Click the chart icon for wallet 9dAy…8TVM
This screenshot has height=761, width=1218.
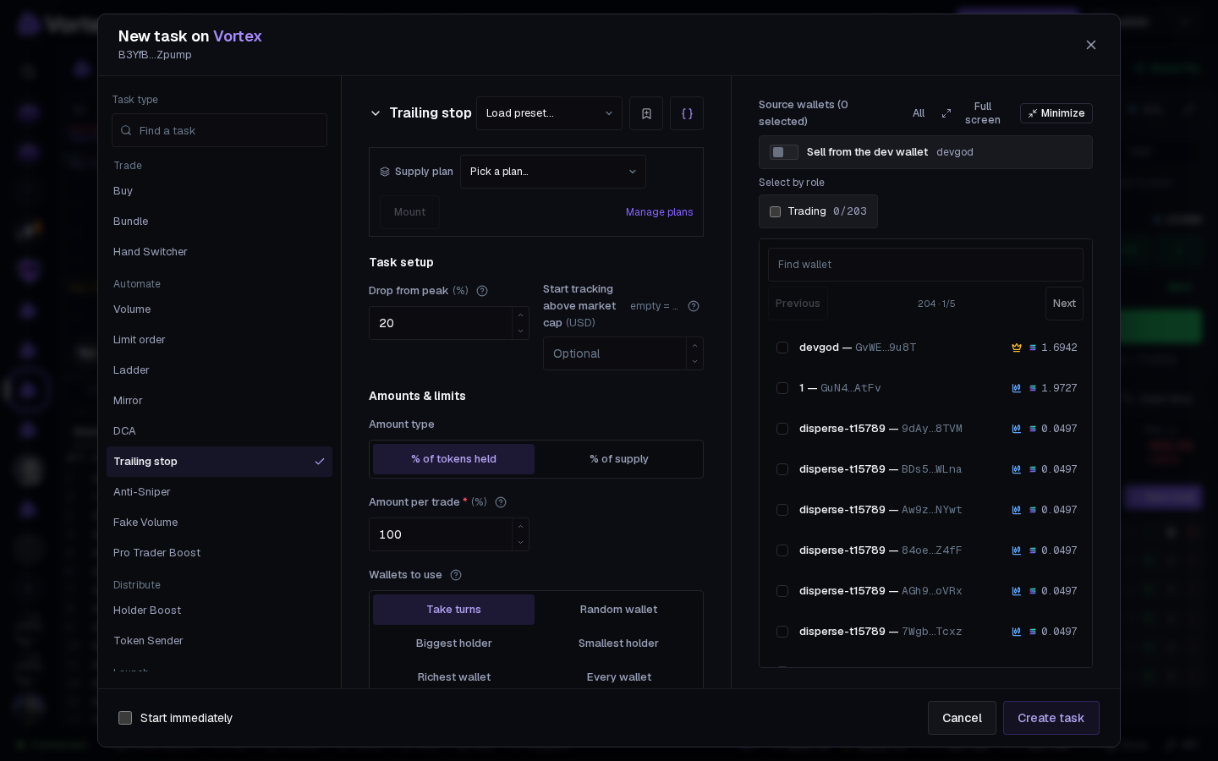click(x=1017, y=429)
